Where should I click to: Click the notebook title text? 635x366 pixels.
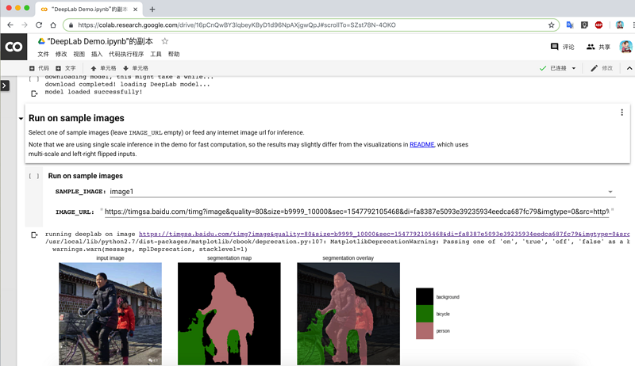click(x=100, y=41)
